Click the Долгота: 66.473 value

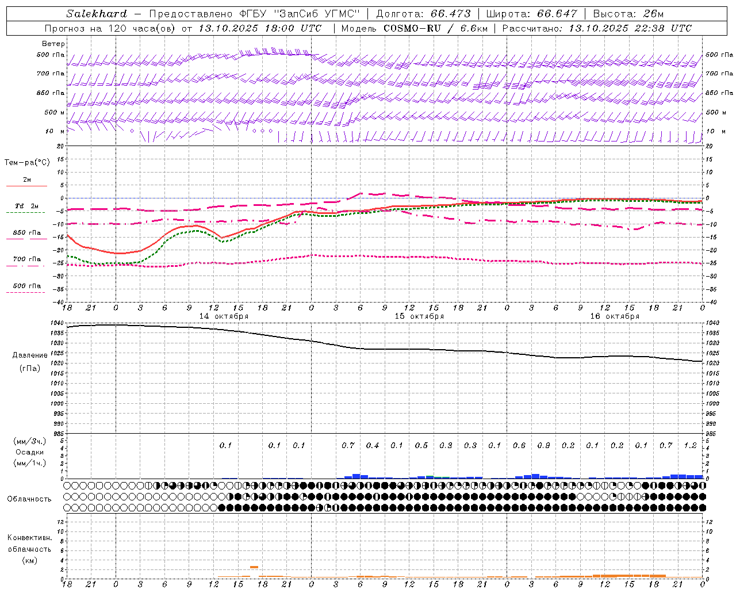pos(424,14)
